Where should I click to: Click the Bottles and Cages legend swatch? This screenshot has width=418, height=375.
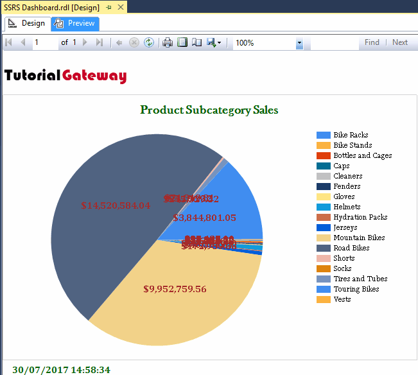324,155
